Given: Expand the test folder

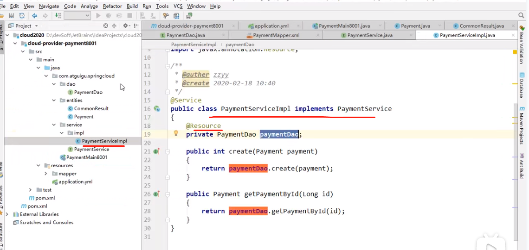Looking at the screenshot, I should (x=30, y=190).
